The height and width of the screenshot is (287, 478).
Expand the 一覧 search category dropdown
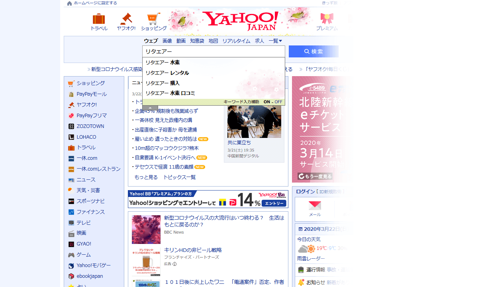click(275, 41)
